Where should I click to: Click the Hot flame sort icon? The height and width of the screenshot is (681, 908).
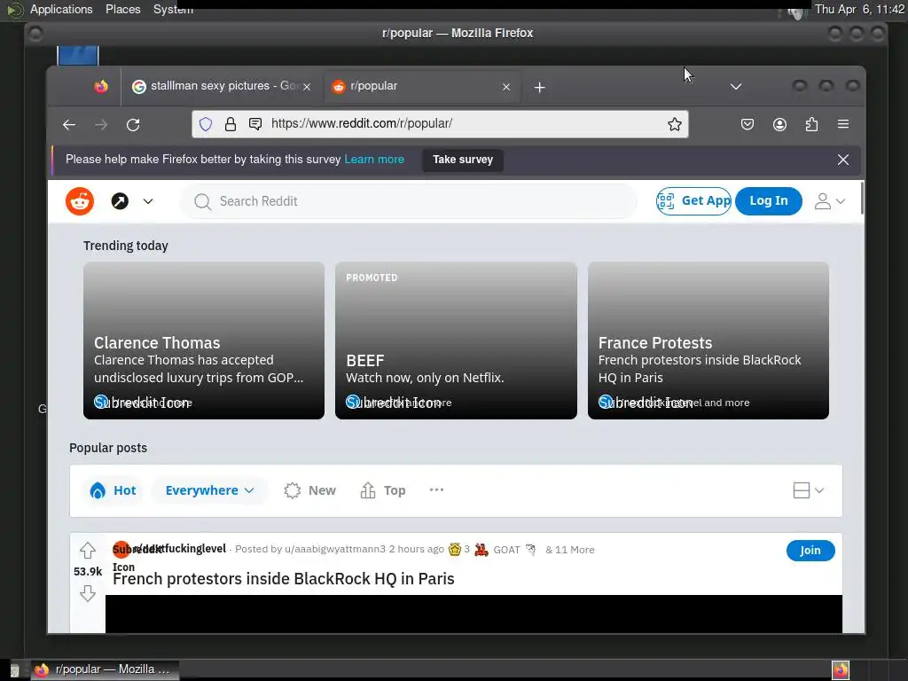pyautogui.click(x=98, y=490)
